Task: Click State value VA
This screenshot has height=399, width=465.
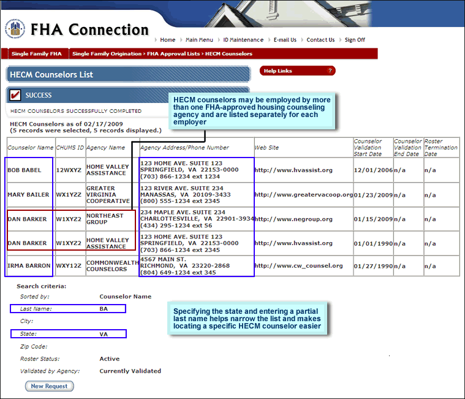Action: tap(104, 334)
